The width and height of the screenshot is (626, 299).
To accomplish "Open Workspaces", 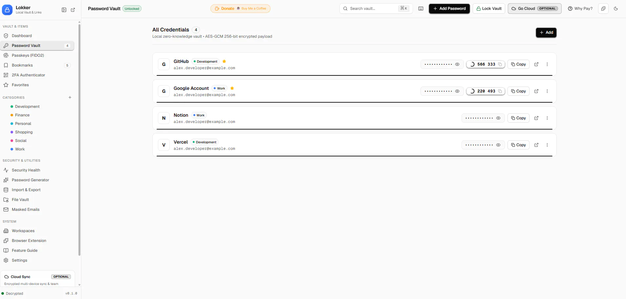I will (x=37, y=231).
